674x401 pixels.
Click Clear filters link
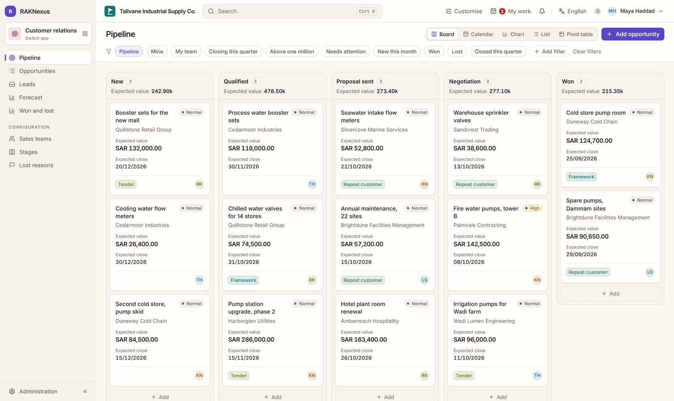pyautogui.click(x=587, y=51)
